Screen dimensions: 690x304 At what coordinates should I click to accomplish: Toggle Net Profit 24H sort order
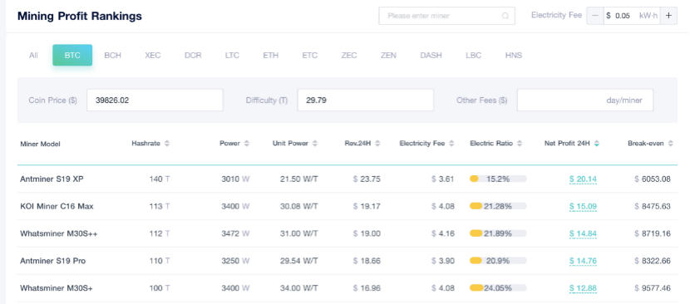click(596, 144)
